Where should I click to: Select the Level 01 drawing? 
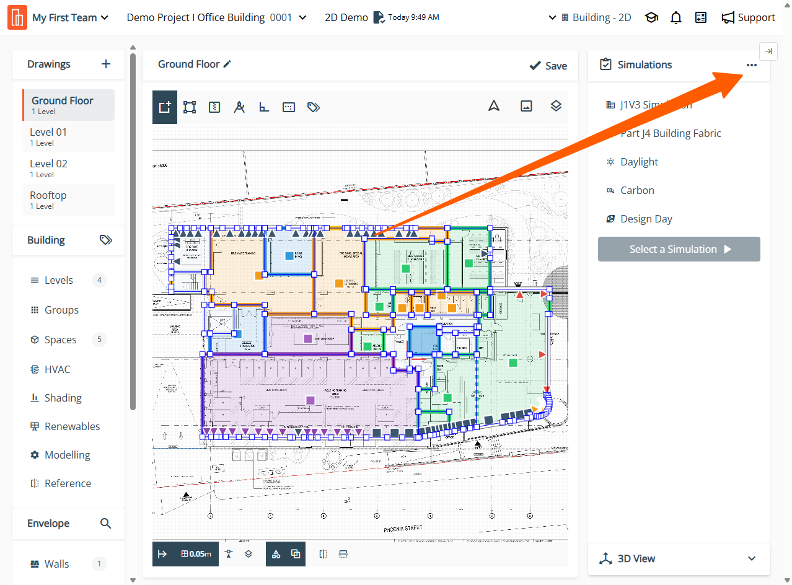(x=68, y=136)
